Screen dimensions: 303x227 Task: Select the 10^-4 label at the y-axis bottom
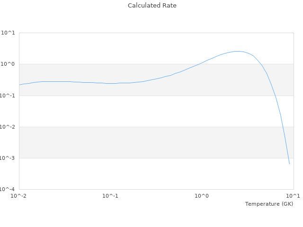pos(8,189)
